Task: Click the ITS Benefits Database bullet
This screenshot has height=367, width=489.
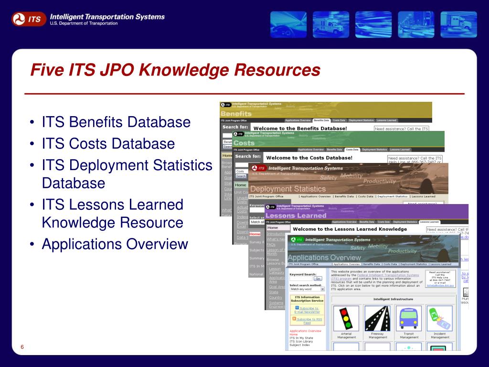Action: click(116, 122)
